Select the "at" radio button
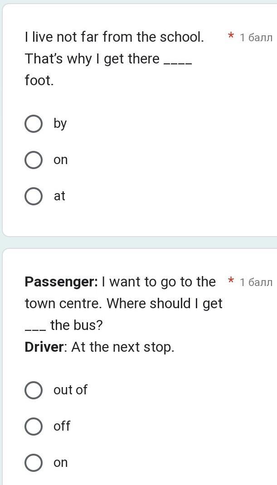Image resolution: width=277 pixels, height=485 pixels. (x=34, y=196)
